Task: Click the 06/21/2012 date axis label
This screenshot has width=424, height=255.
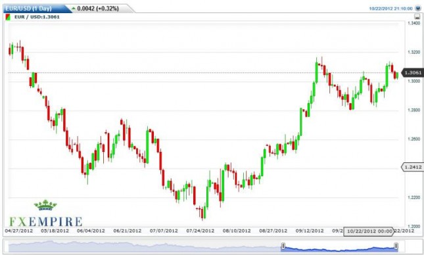Action: (128, 231)
